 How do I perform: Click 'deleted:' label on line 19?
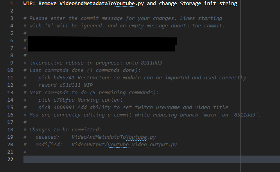coord(47,137)
